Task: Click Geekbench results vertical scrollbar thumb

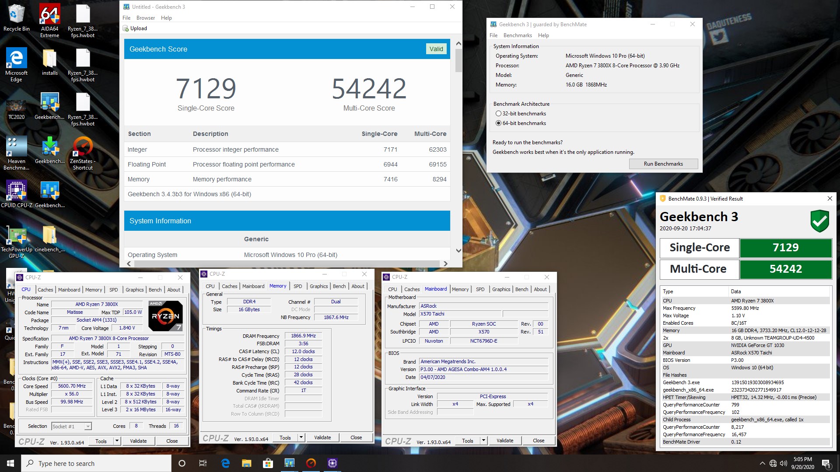Action: pyautogui.click(x=458, y=60)
